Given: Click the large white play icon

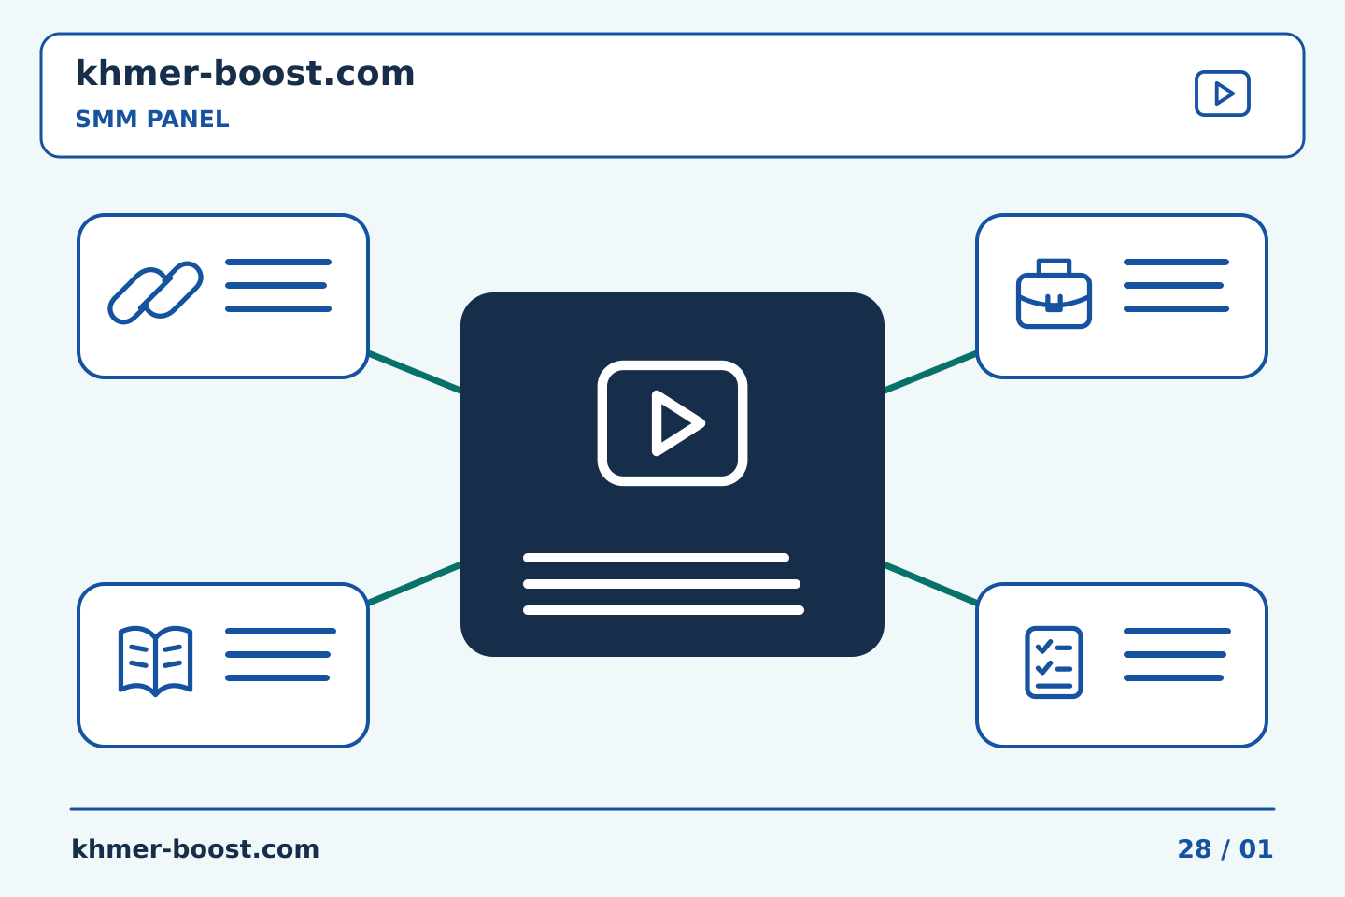Looking at the screenshot, I should [672, 423].
